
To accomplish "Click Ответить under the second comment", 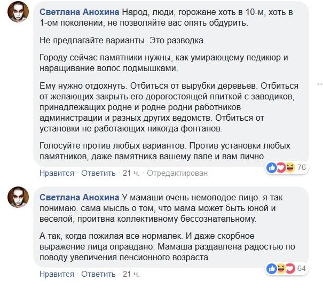I will pyautogui.click(x=98, y=274).
